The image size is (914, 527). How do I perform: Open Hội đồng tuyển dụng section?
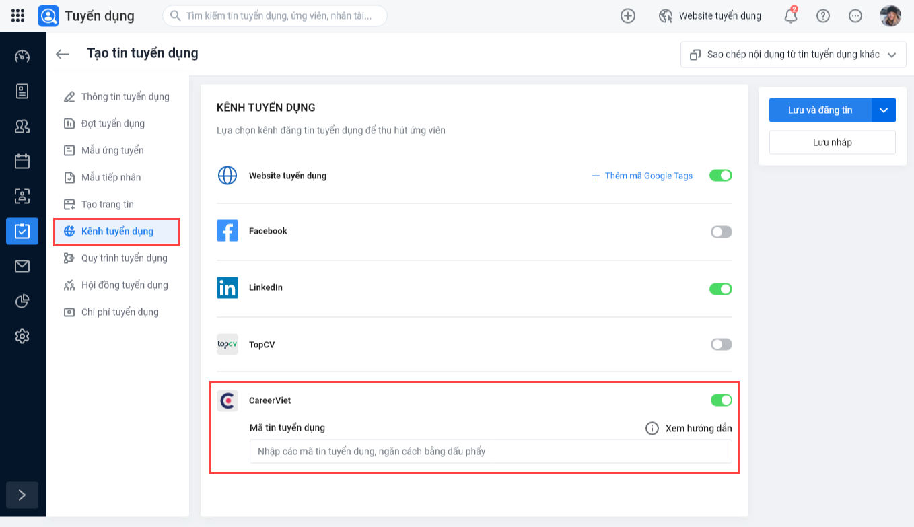pyautogui.click(x=117, y=285)
